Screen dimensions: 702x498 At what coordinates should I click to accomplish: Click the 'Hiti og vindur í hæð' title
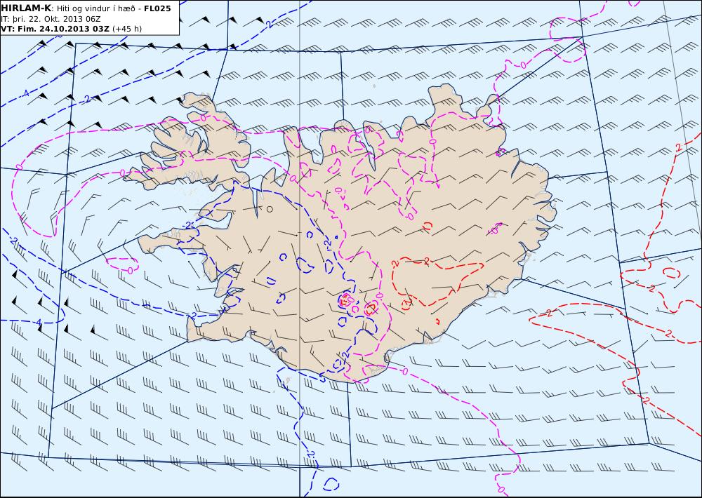pos(95,9)
